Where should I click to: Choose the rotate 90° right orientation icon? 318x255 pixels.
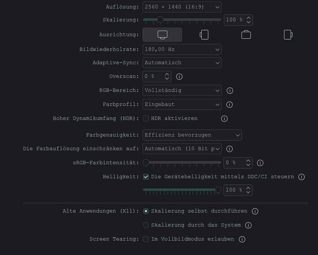point(288,35)
